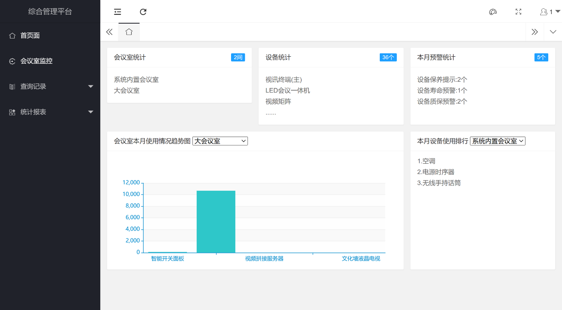Go to 首页面 in sidebar
This screenshot has width=562, height=310.
[30, 35]
